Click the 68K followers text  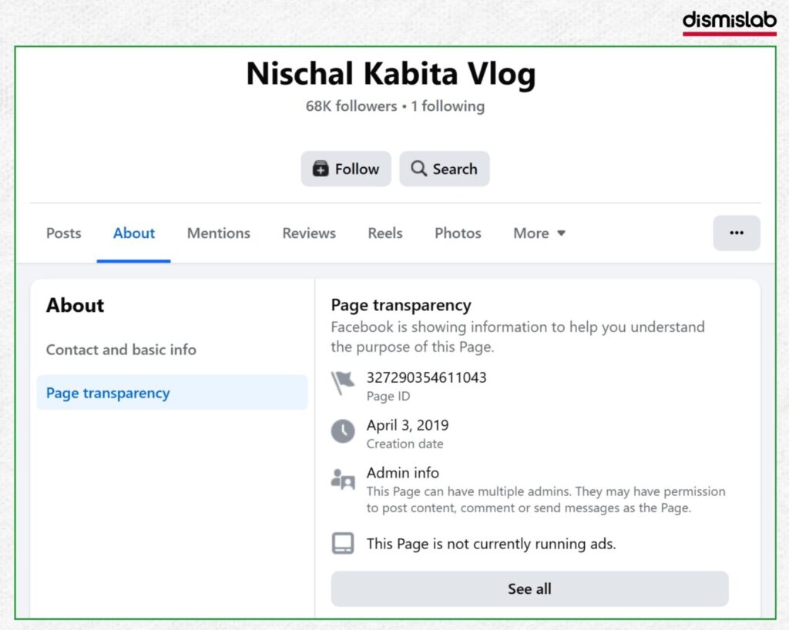351,106
